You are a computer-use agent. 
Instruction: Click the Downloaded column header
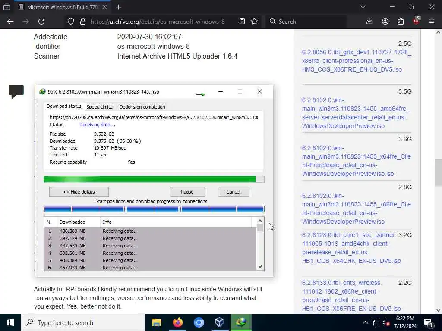click(79, 222)
